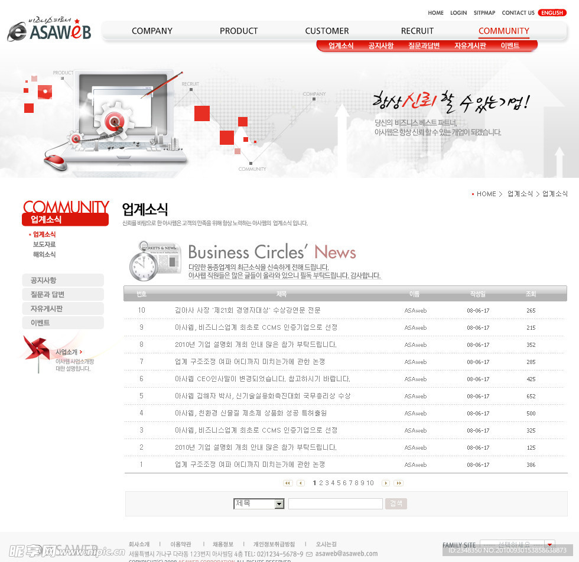The image size is (579, 562).
Task: Click the email envelope icon in footer
Action: pos(309,554)
